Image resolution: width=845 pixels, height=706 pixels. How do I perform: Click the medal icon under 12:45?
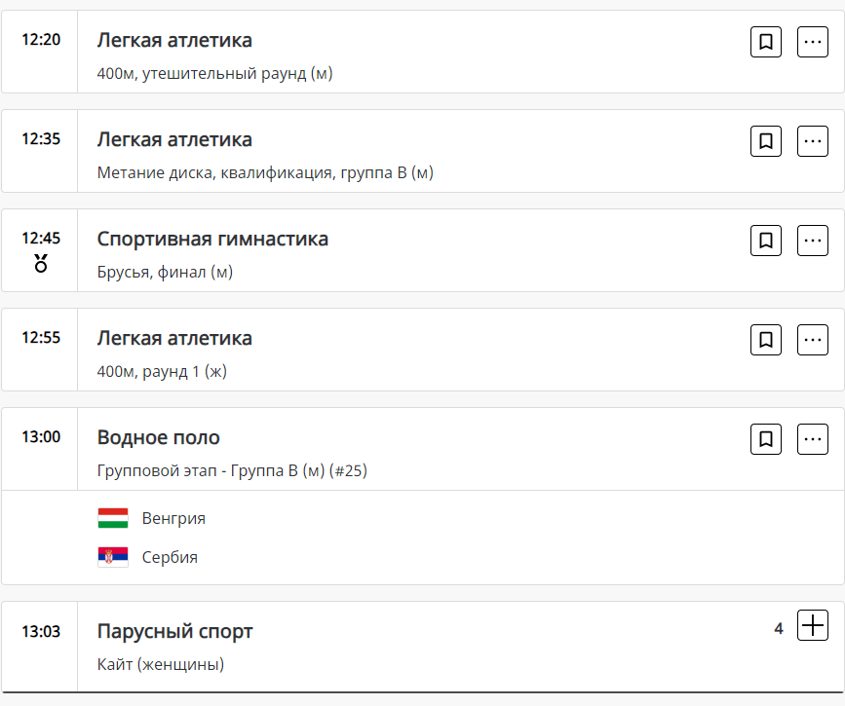tap(41, 263)
